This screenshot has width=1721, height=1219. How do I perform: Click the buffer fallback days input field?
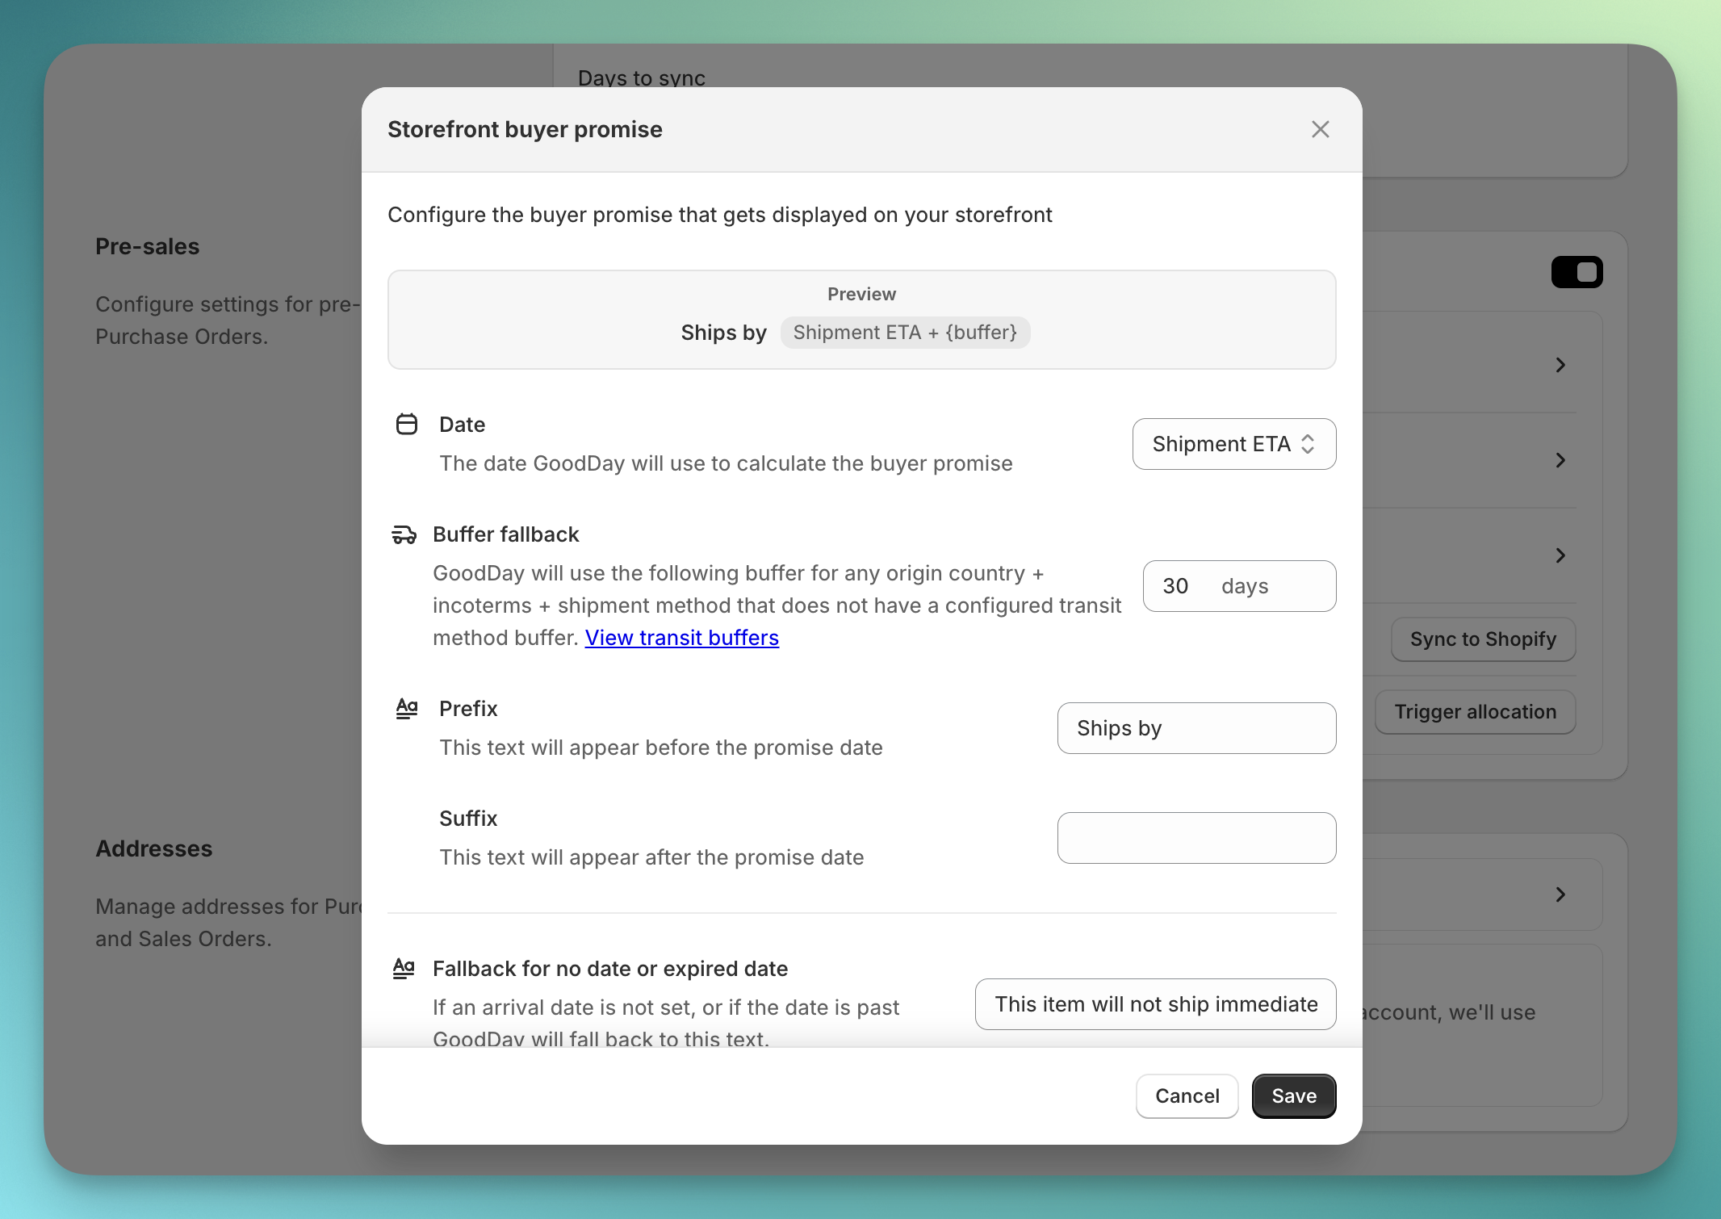[x=1239, y=586]
